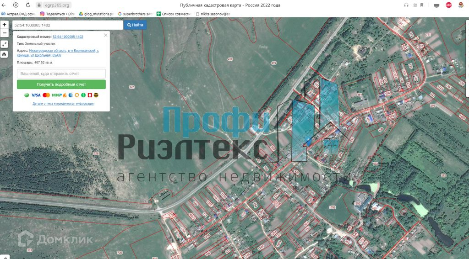Zoom out the map with minus button
Viewport: 469px width, 259px height.
4,33
